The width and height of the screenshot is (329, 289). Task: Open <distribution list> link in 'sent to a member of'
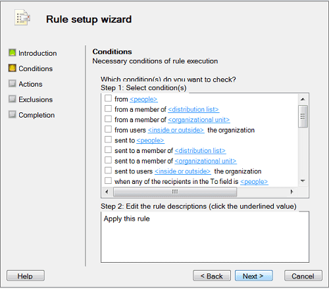[x=200, y=150]
